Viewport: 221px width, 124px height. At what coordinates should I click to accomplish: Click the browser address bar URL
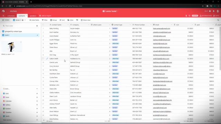point(49,6)
